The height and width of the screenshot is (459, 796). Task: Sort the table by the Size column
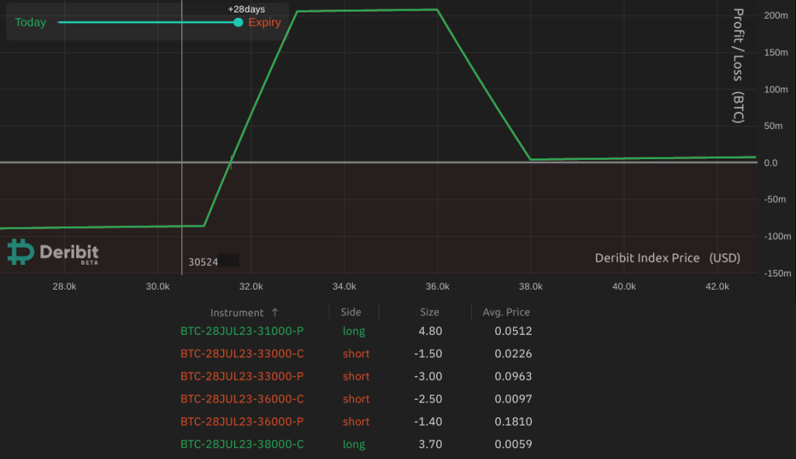[x=428, y=312]
